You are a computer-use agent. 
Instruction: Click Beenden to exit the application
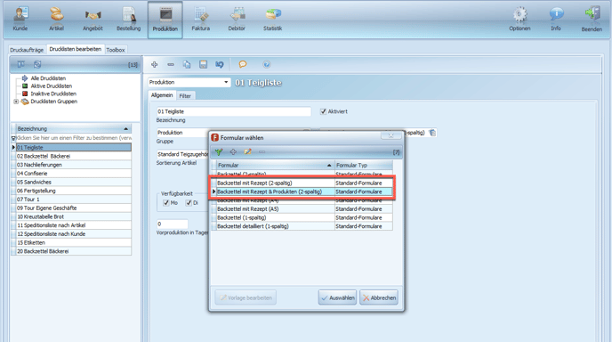592,20
